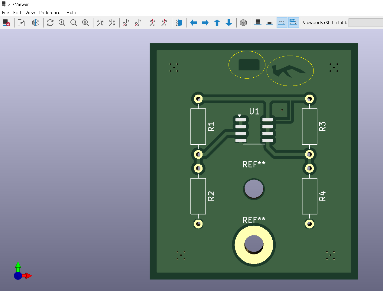Flip the board view
Viewport: 383px width, 291px height.
point(179,23)
